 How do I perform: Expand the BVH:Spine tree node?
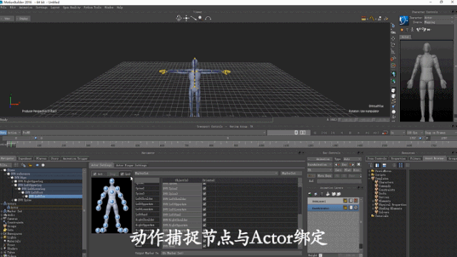[12, 200]
